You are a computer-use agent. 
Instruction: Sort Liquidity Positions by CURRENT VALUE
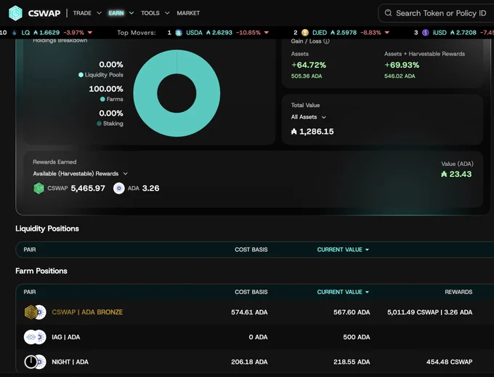pos(343,250)
